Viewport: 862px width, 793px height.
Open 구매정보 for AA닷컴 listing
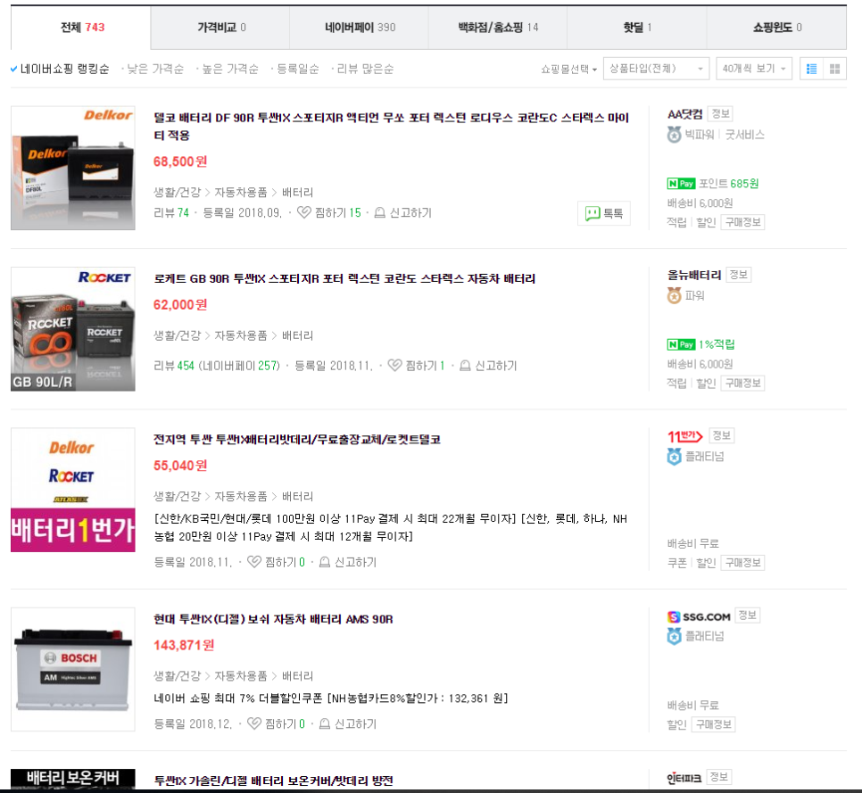(742, 222)
